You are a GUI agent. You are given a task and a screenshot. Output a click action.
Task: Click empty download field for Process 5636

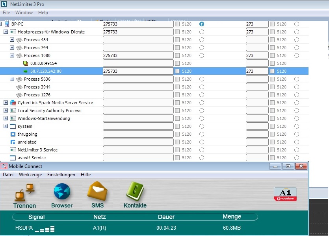coord(138,79)
